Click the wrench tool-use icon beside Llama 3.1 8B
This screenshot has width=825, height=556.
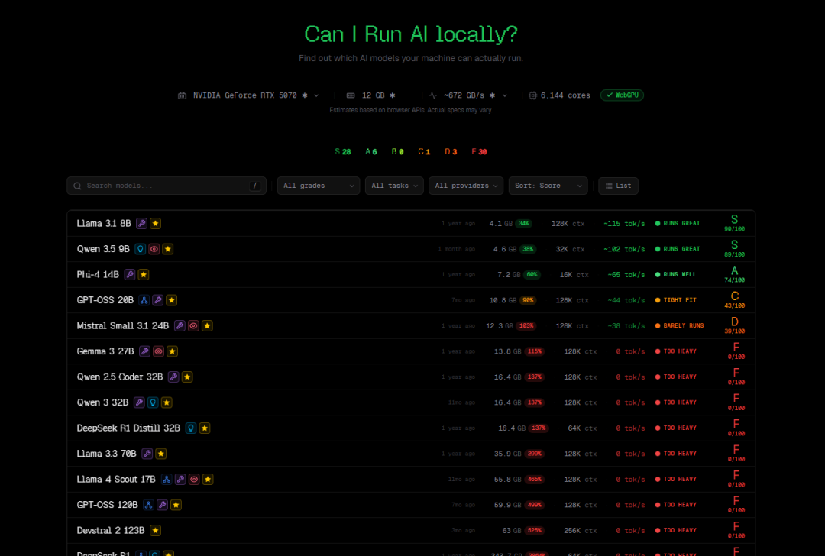click(x=141, y=224)
